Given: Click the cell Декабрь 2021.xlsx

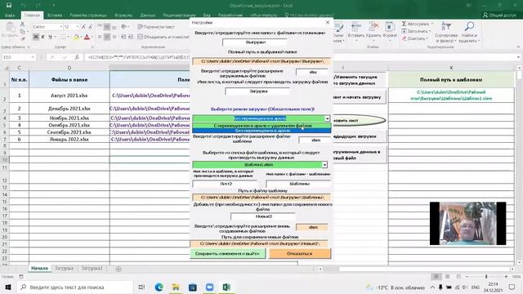Looking at the screenshot, I should [69, 109].
